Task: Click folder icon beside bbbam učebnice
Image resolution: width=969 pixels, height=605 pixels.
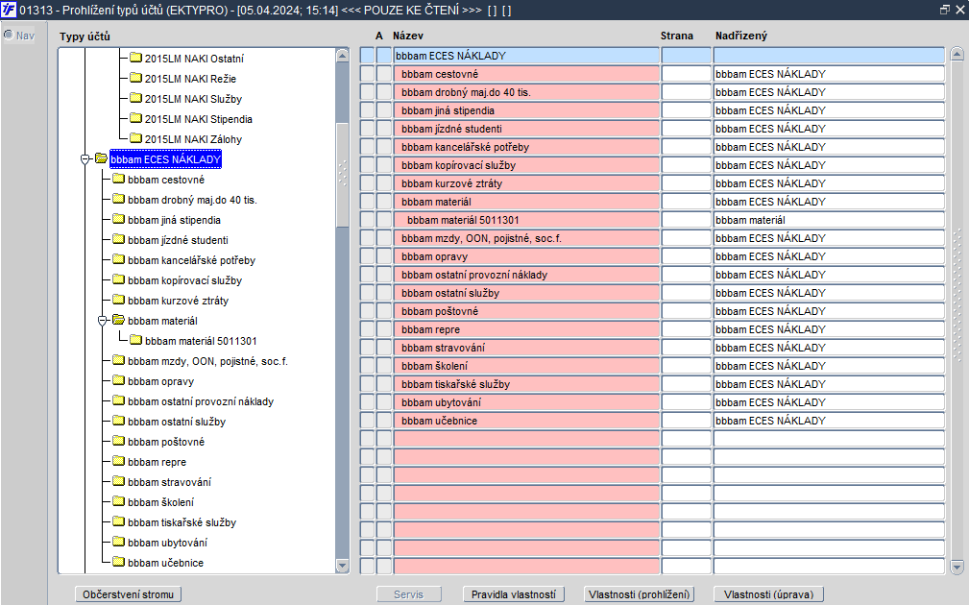Action: [x=119, y=563]
